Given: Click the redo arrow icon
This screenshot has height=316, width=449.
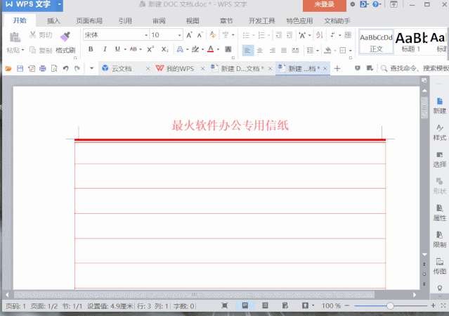Looking at the screenshot, I should pos(77,68).
